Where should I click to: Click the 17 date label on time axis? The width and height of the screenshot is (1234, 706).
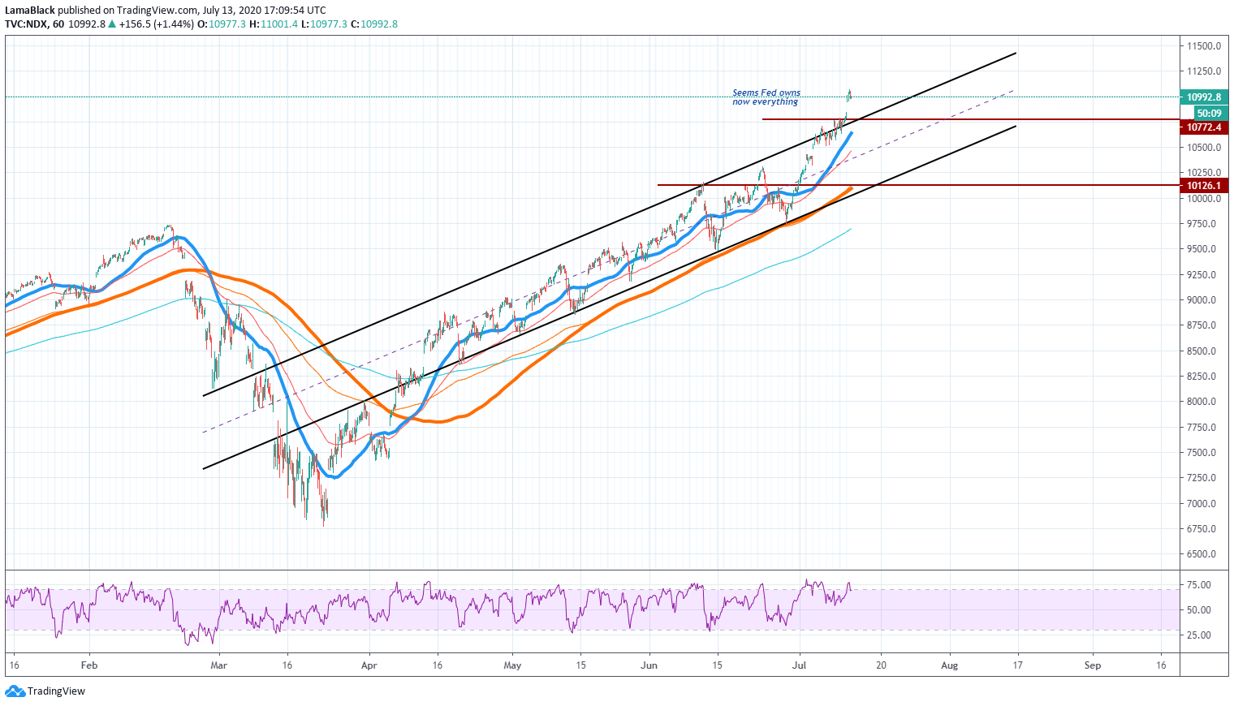[1017, 665]
